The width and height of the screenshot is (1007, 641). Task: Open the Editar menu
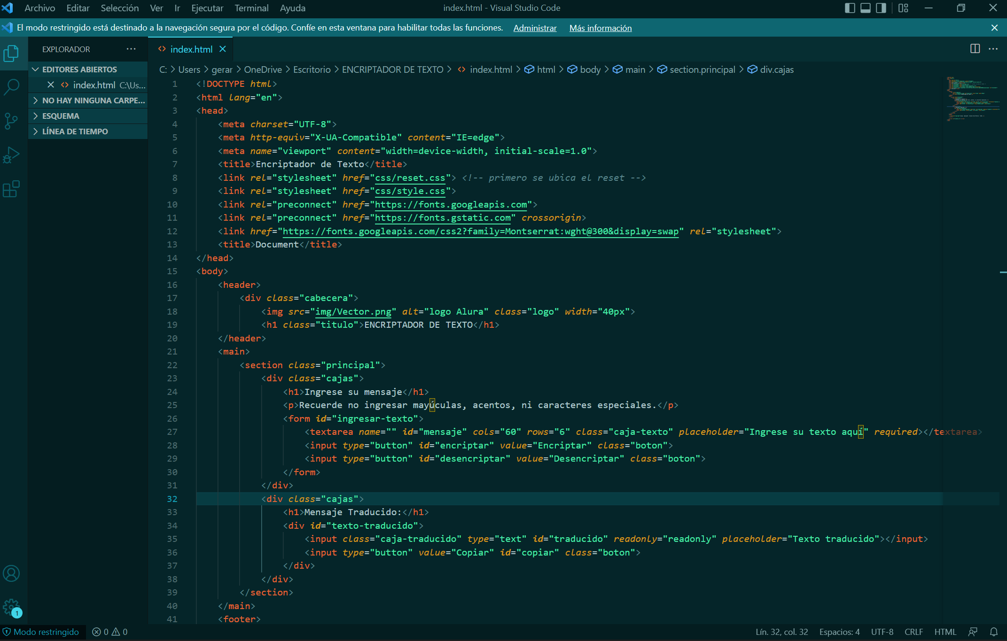tap(78, 8)
